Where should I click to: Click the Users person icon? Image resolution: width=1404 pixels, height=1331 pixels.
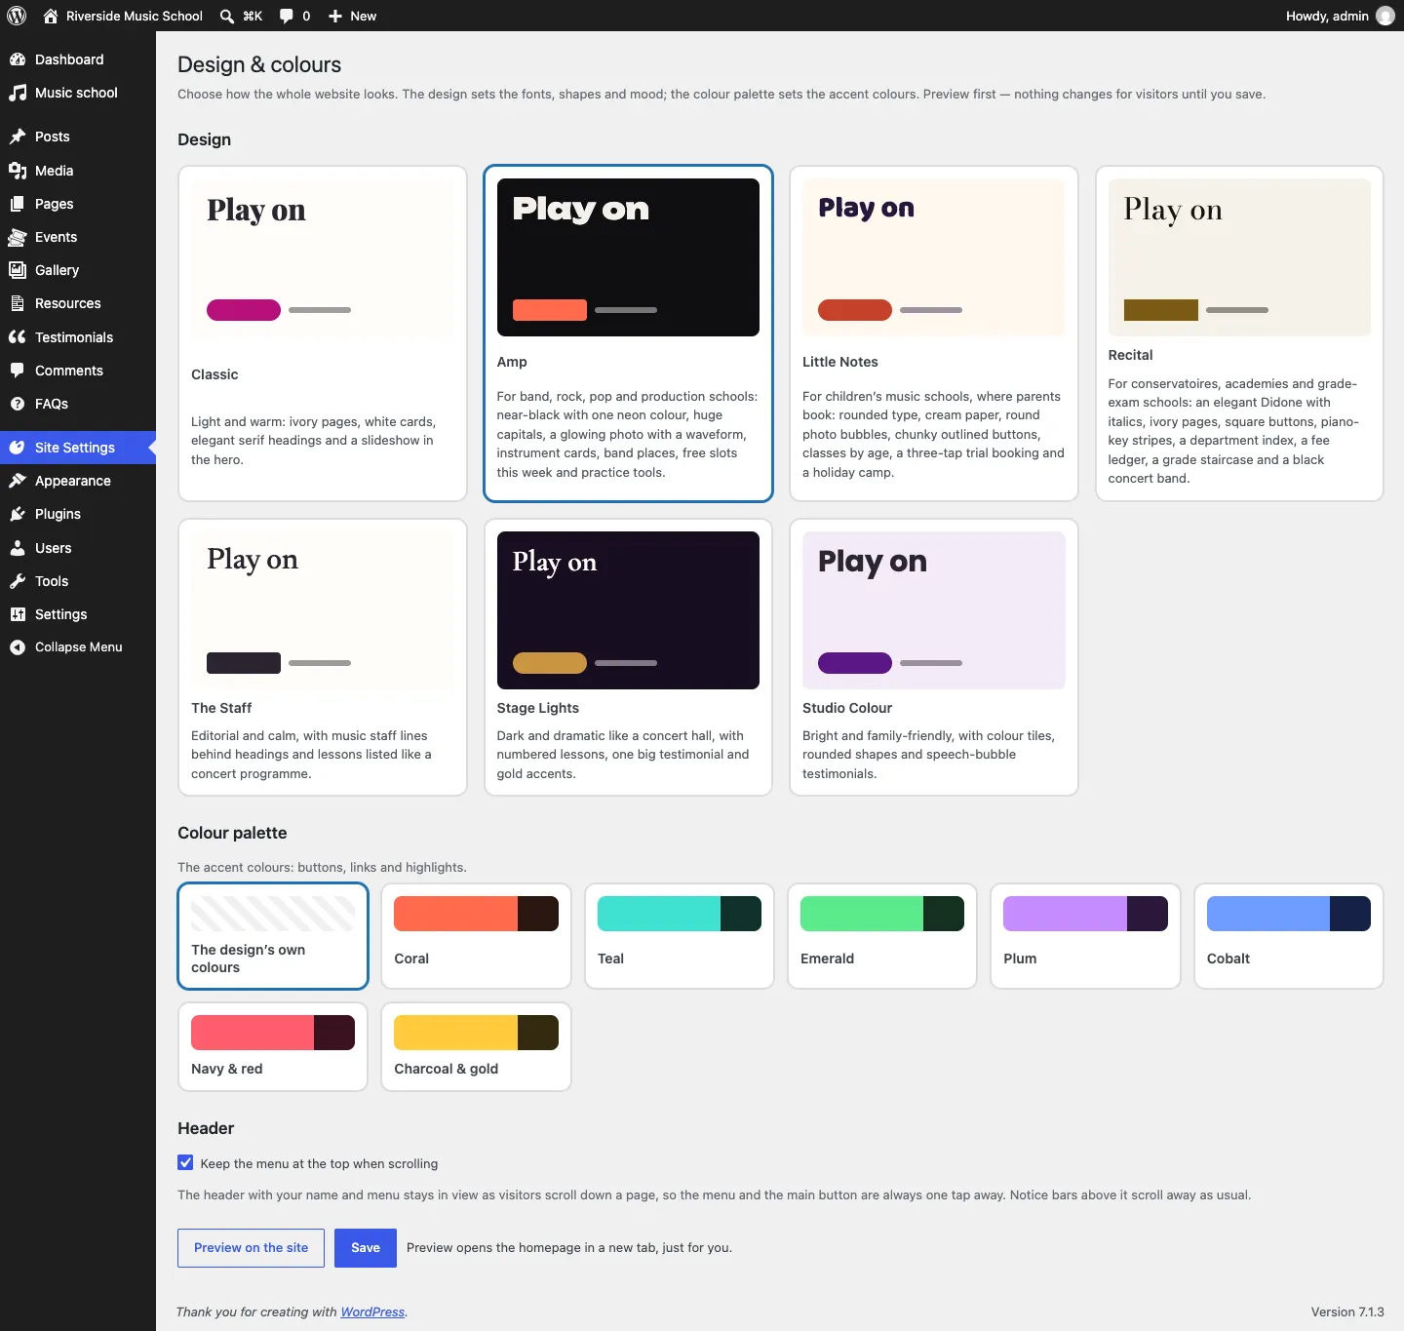(18, 548)
